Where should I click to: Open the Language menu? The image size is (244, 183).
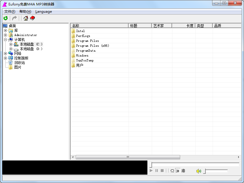point(43,12)
